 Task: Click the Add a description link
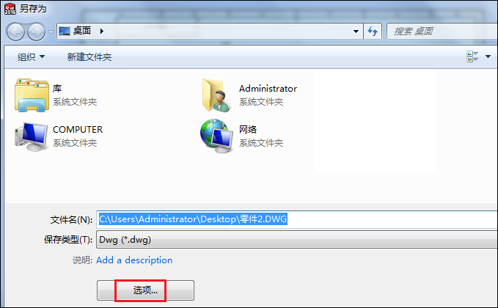[134, 260]
